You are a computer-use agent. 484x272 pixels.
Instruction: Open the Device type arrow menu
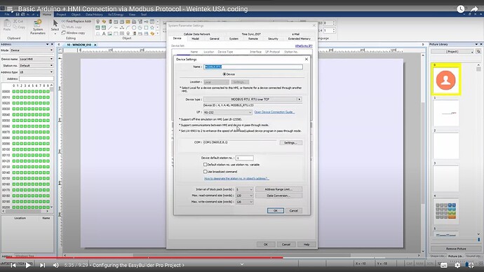(299, 100)
